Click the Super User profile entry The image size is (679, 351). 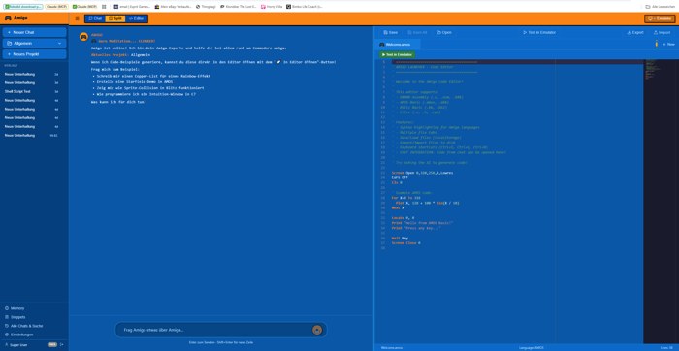(18, 345)
